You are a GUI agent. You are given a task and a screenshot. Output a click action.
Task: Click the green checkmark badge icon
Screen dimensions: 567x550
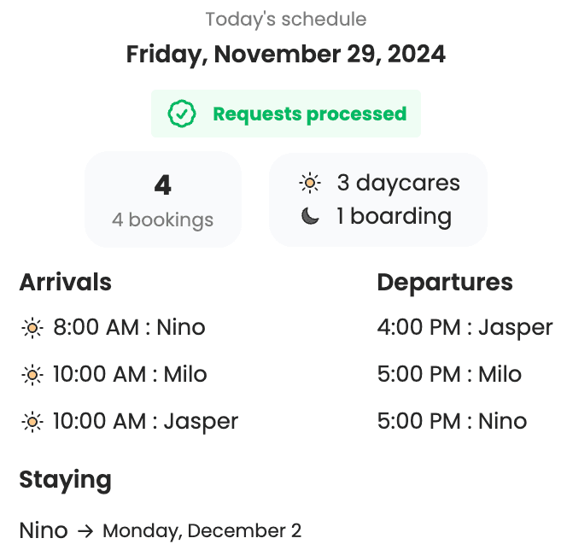pyautogui.click(x=182, y=114)
